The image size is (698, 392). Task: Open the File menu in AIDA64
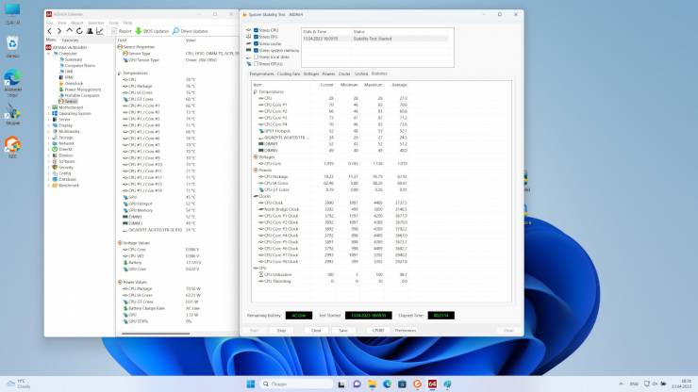click(49, 23)
